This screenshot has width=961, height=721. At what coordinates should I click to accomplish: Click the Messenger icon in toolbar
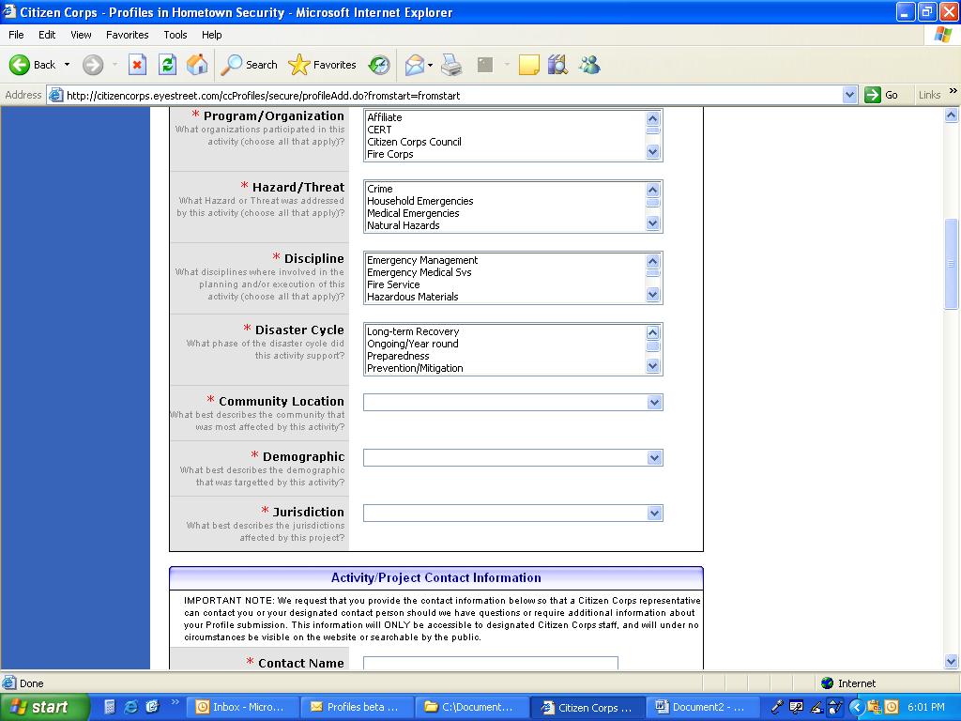click(589, 65)
